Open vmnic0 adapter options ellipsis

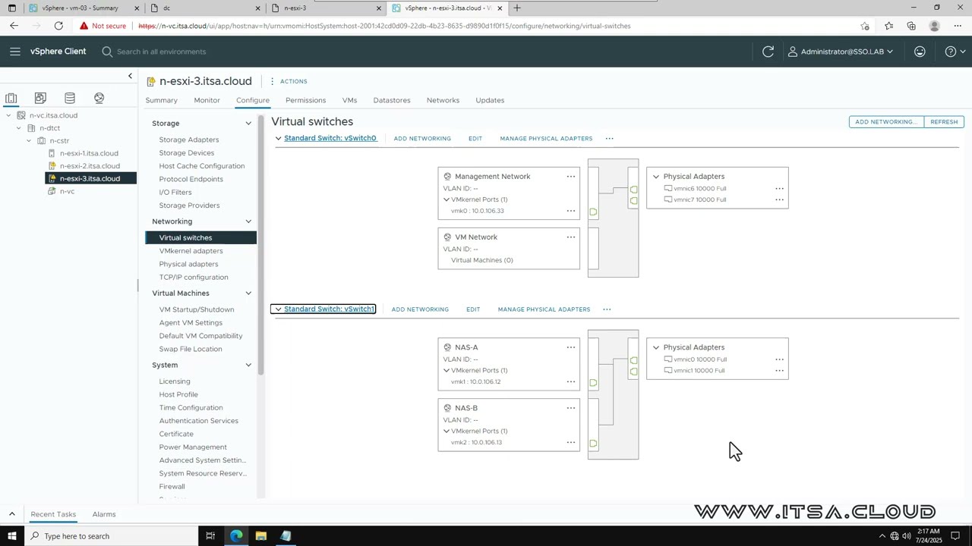pos(779,359)
